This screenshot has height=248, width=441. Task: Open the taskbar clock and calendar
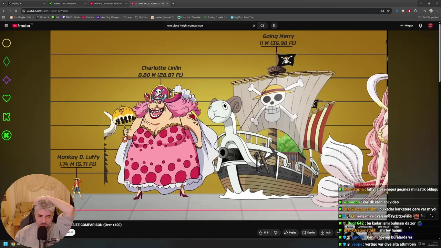[x=433, y=244]
